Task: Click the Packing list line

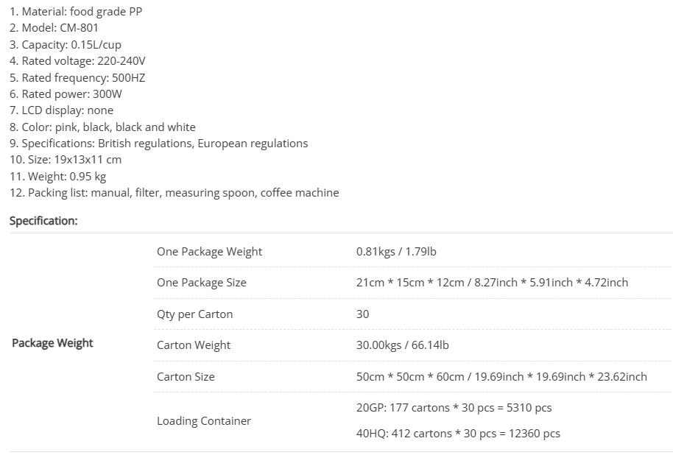Action: [x=175, y=193]
